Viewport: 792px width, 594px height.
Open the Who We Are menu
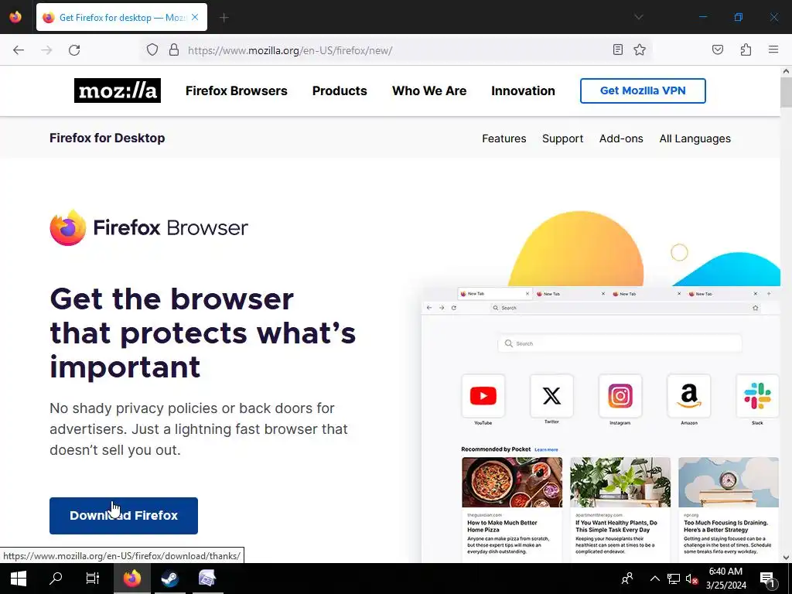click(x=429, y=91)
